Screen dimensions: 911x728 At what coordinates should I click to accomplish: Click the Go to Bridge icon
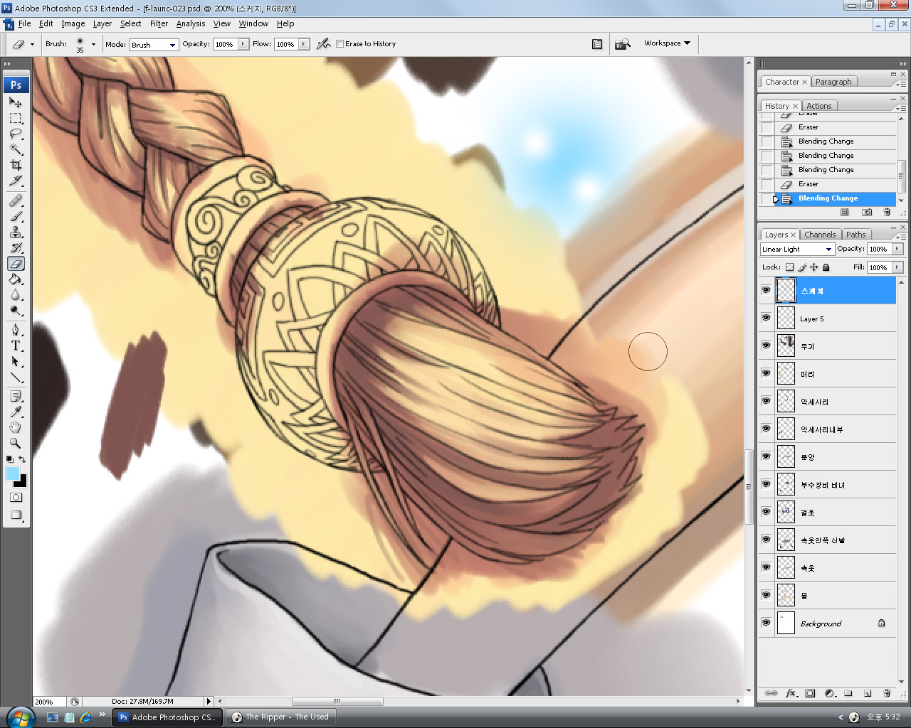pos(623,44)
